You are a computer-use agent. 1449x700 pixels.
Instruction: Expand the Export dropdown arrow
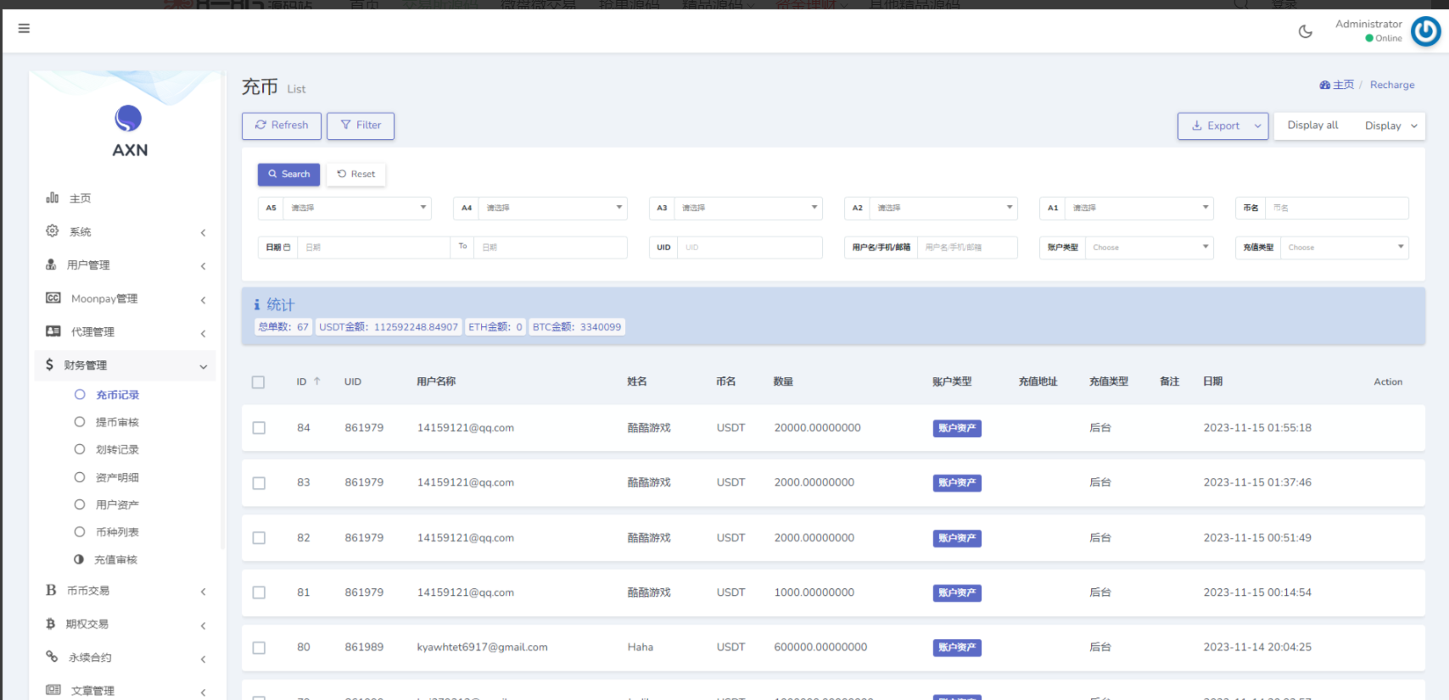tap(1257, 126)
